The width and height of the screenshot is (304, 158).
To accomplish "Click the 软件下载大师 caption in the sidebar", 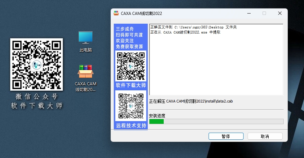I will pos(131,85).
